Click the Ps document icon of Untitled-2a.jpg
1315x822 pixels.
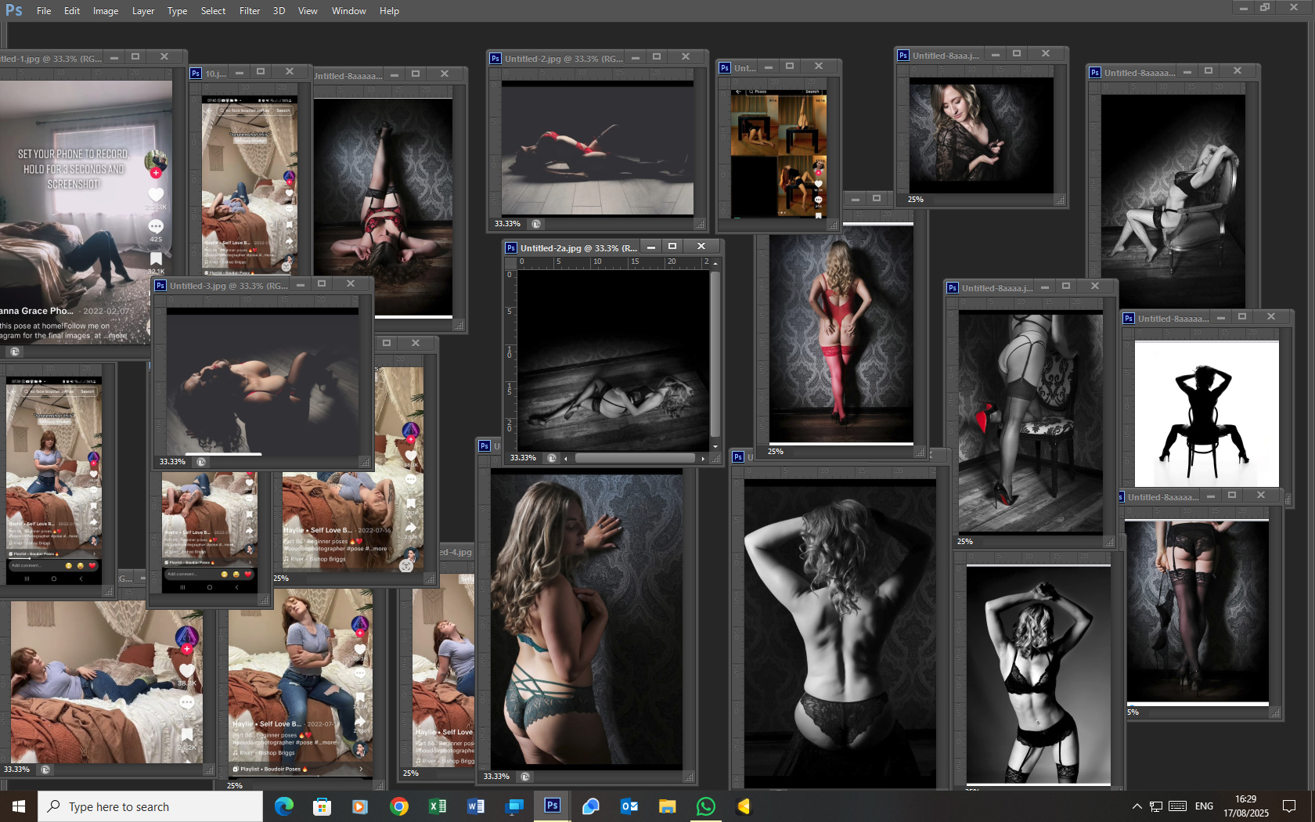point(511,248)
